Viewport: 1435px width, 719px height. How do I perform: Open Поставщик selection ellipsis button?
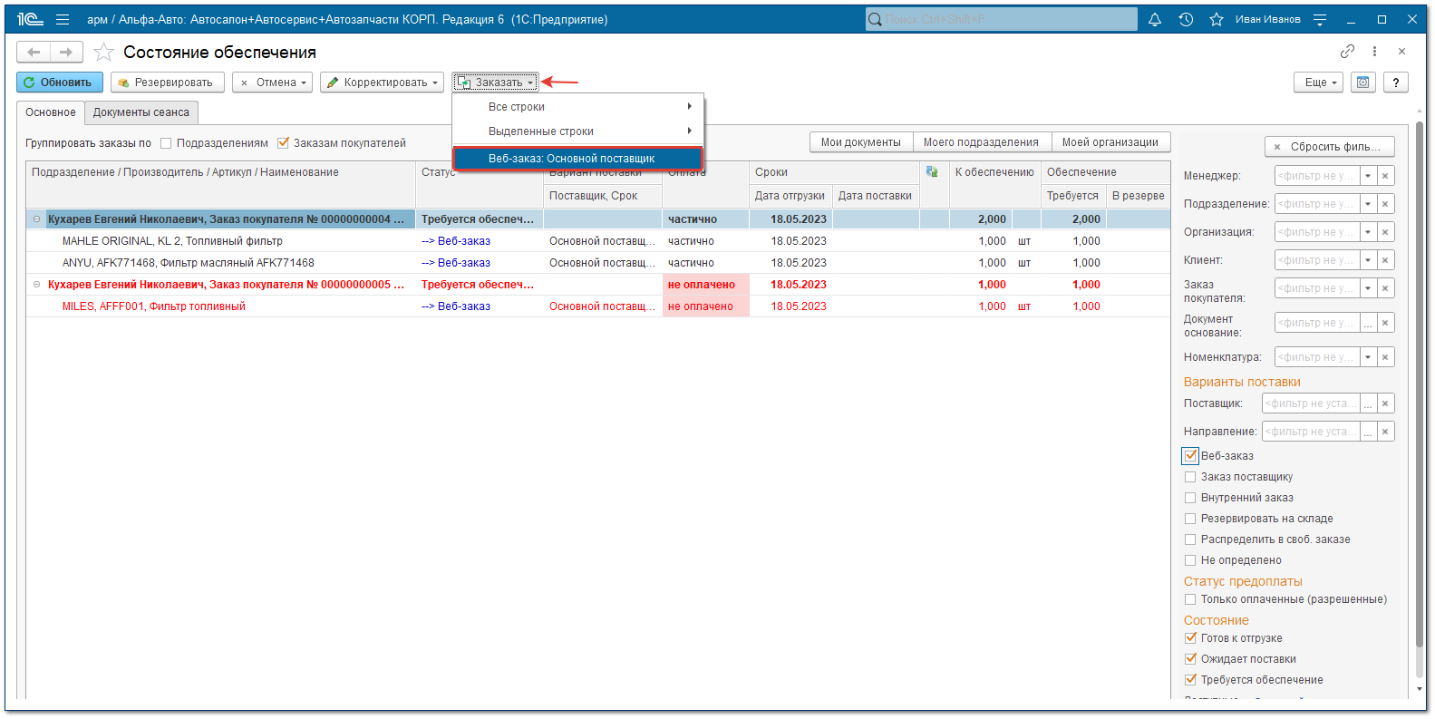(1368, 403)
